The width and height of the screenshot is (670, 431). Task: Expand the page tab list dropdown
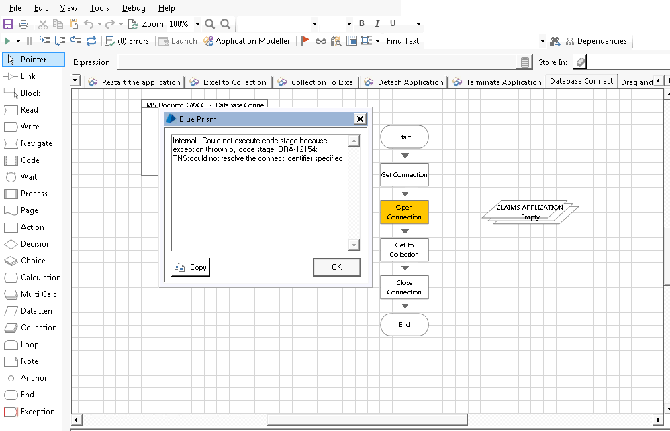point(75,81)
